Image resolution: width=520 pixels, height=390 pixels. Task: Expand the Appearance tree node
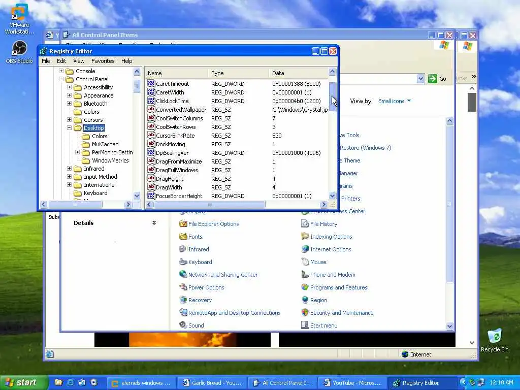click(x=69, y=95)
